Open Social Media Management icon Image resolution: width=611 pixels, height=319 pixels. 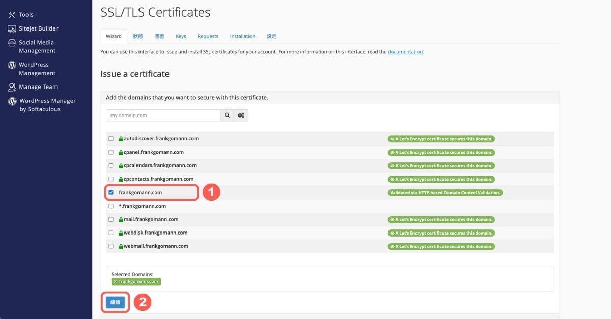12,43
